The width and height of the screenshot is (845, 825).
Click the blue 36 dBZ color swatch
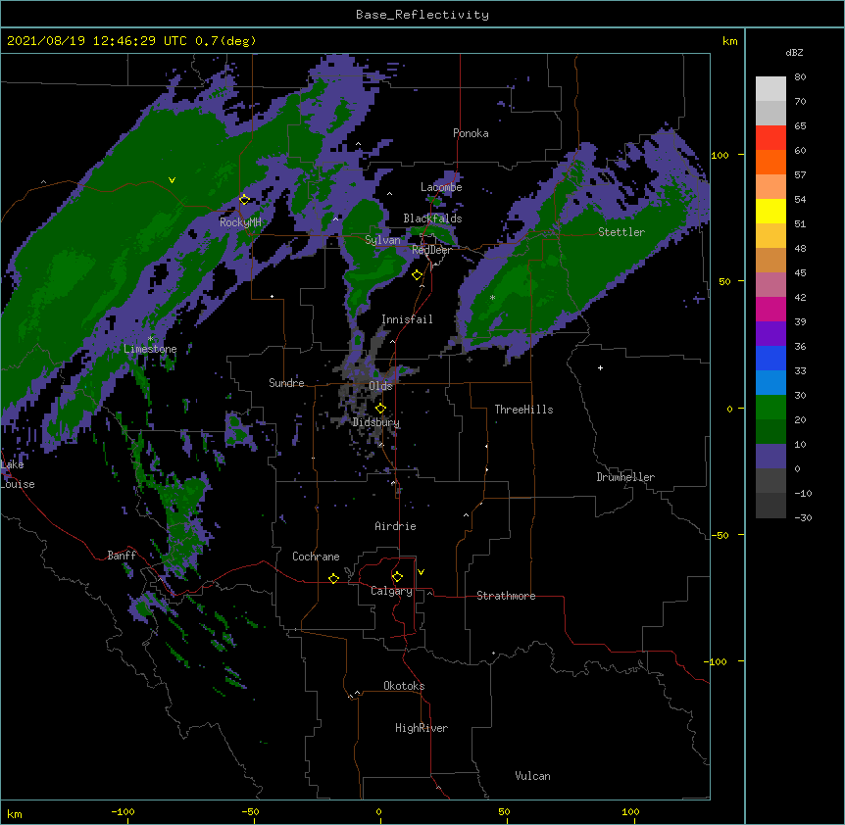pyautogui.click(x=770, y=358)
